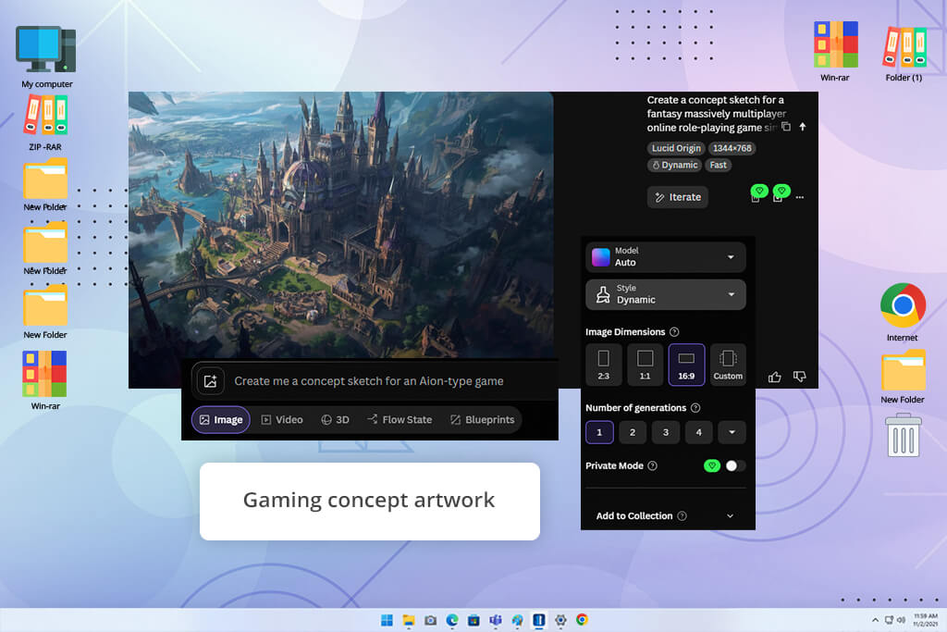947x632 pixels.
Task: Open Settings gear from the taskbar
Action: click(x=560, y=620)
